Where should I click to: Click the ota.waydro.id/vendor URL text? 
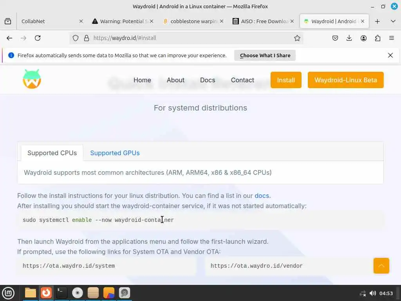pos(256,266)
